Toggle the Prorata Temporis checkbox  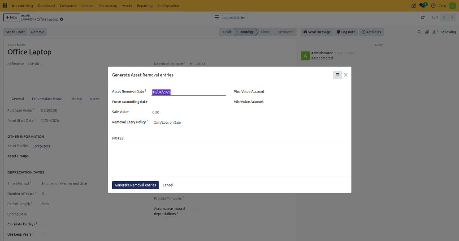(x=197, y=199)
